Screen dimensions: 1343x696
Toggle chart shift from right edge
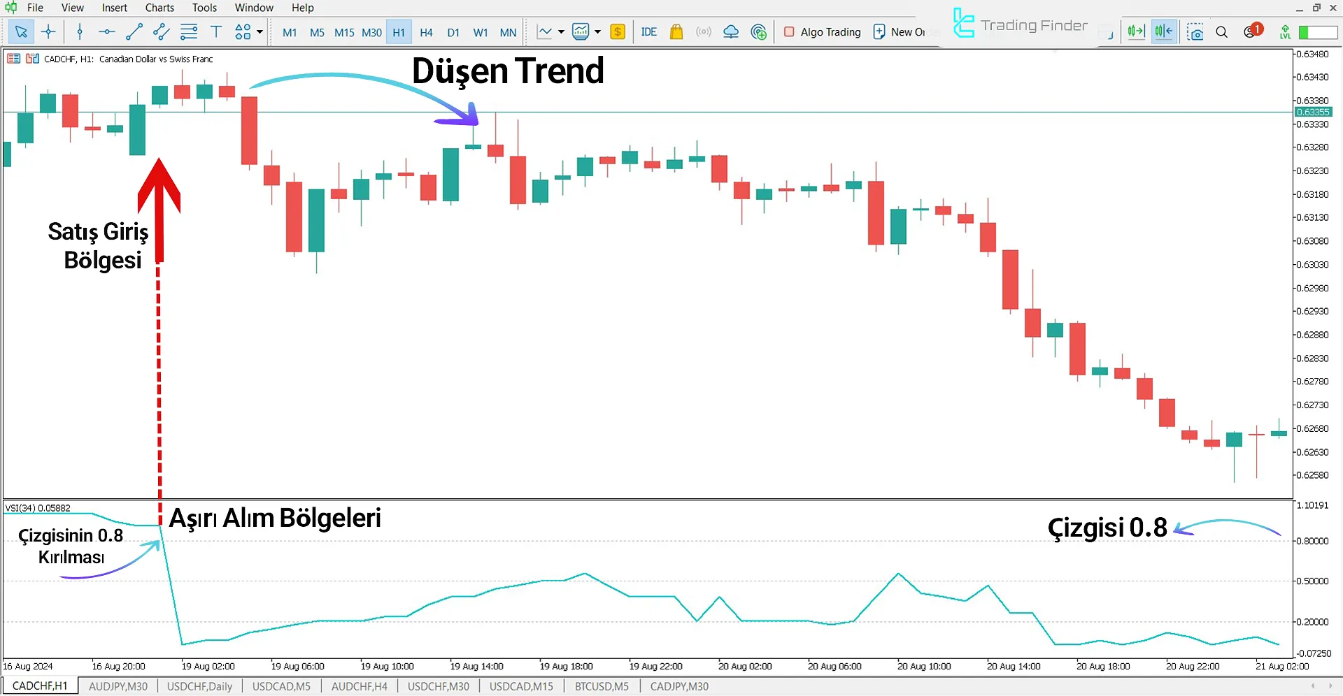coord(1163,31)
